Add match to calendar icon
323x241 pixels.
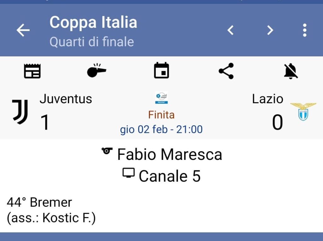[x=161, y=70]
